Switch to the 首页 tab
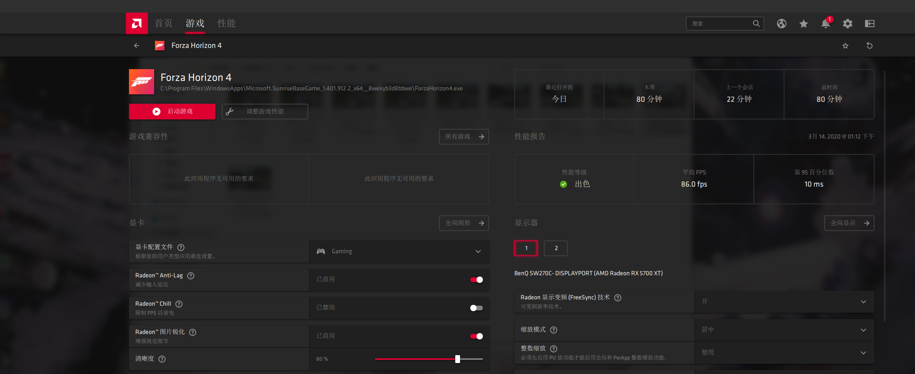This screenshot has height=374, width=915. 164,24
